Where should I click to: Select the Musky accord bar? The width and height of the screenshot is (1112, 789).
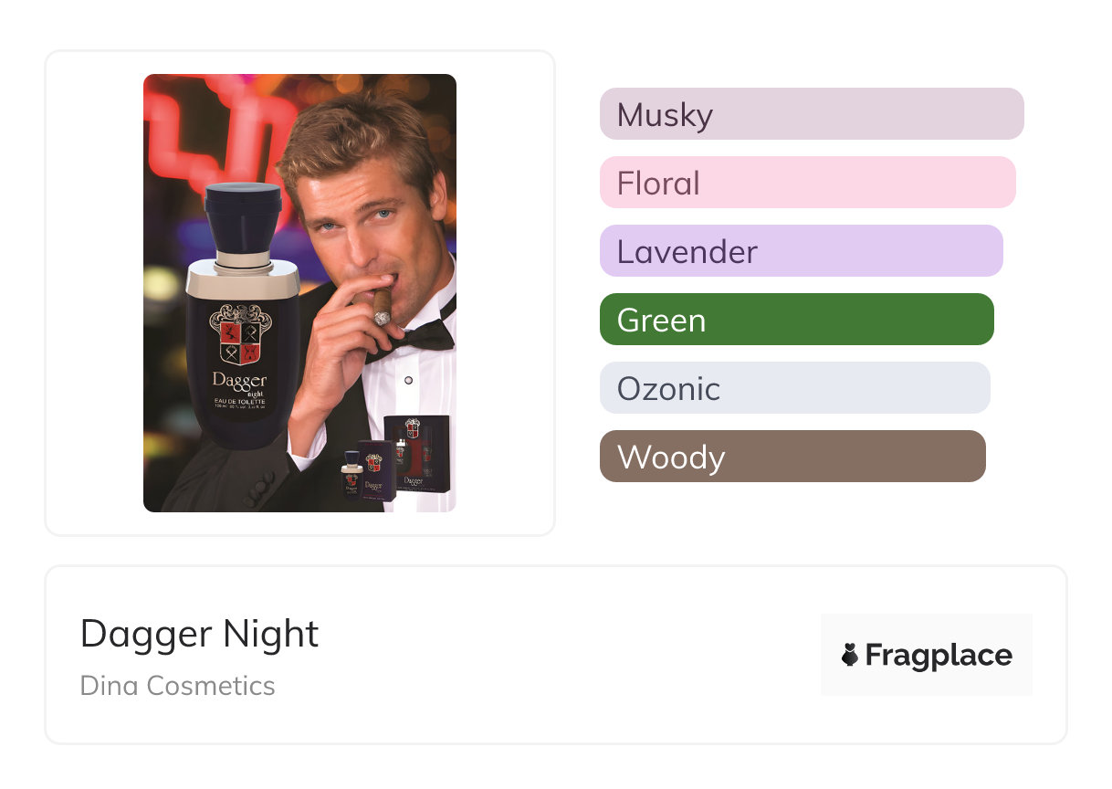click(x=811, y=114)
